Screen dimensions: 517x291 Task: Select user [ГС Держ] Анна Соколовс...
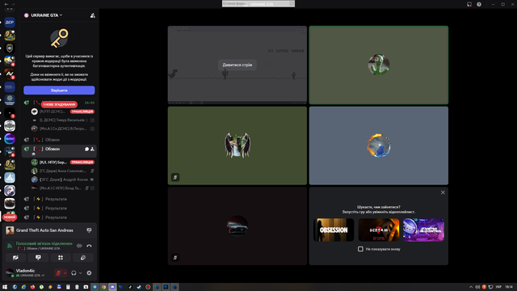pos(63,171)
